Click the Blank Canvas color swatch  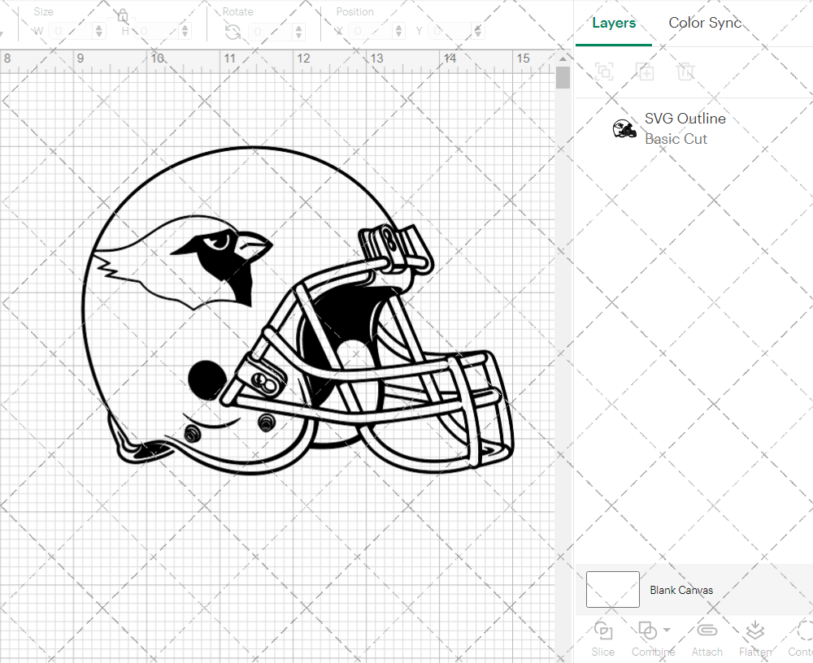612,589
